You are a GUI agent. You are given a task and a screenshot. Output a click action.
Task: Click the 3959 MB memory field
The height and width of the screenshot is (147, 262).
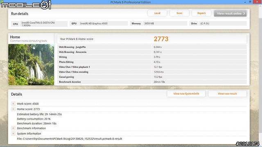tap(165, 24)
